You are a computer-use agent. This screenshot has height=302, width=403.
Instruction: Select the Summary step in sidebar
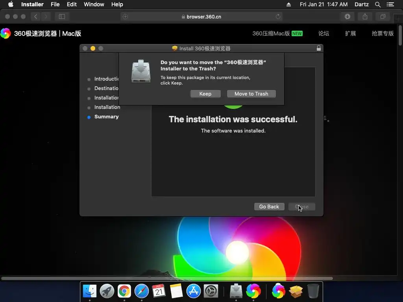[x=106, y=116]
